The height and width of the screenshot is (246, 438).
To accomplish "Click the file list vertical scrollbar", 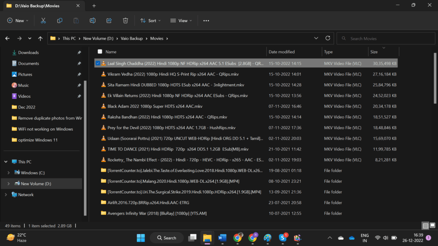I will pyautogui.click(x=435, y=78).
